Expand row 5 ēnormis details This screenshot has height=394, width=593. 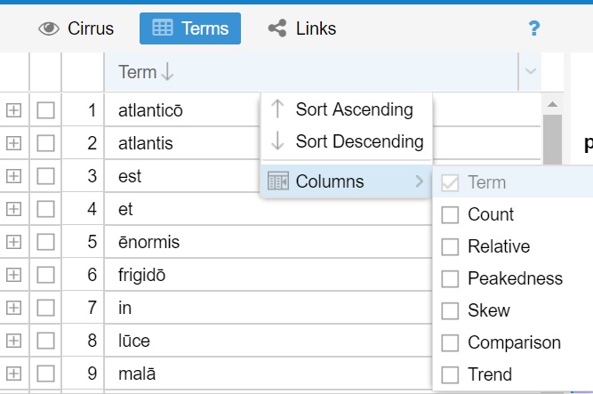click(13, 242)
